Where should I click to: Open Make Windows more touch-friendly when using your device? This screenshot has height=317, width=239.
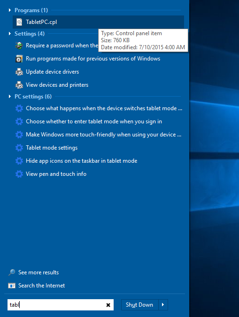coord(104,135)
